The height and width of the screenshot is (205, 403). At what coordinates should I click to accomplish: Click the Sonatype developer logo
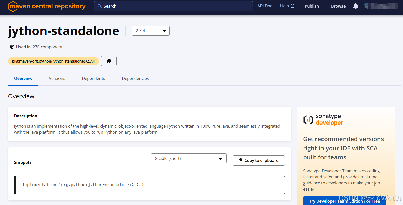point(323,119)
